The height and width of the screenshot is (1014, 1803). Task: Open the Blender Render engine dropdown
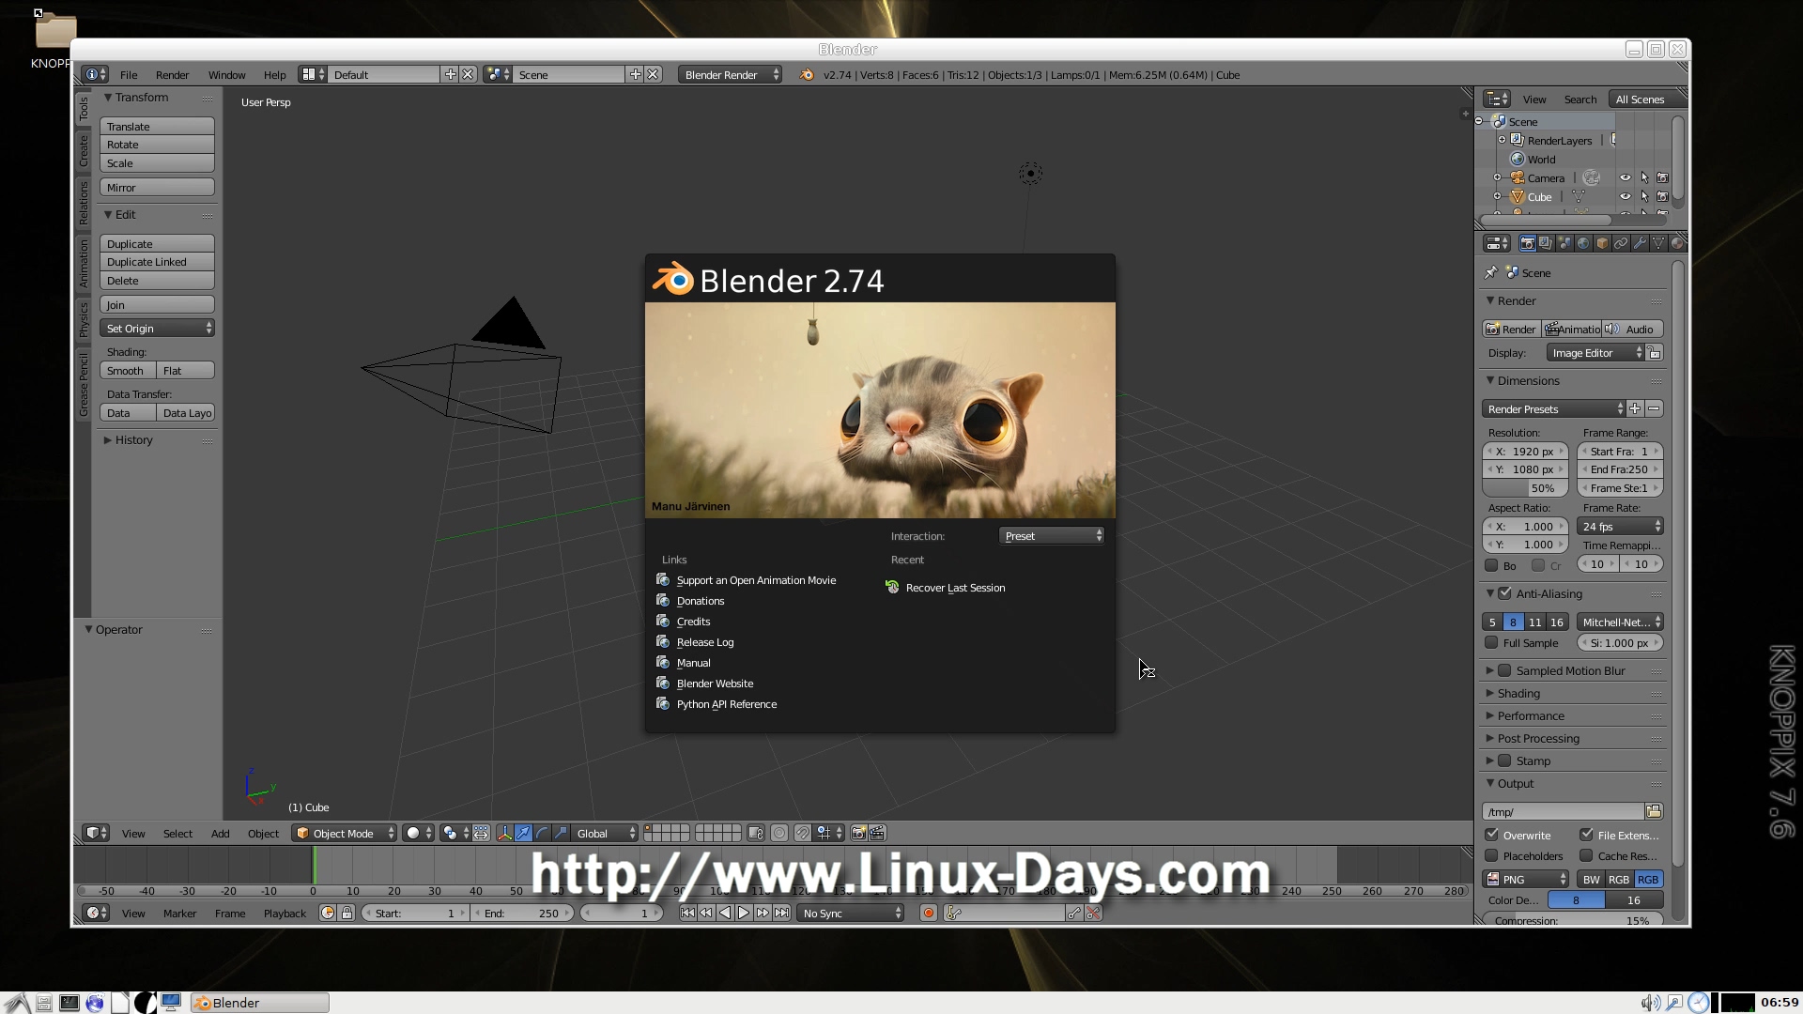(x=731, y=74)
